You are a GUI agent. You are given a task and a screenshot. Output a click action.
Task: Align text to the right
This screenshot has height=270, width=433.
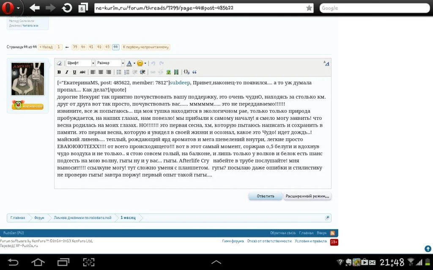(109, 72)
